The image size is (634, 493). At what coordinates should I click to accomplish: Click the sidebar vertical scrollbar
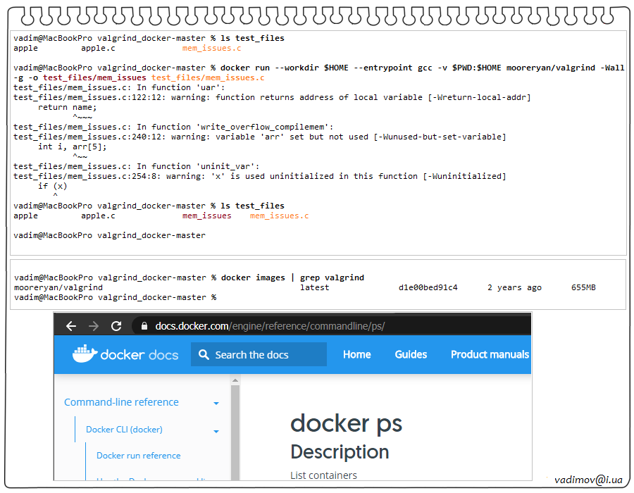pos(235,437)
